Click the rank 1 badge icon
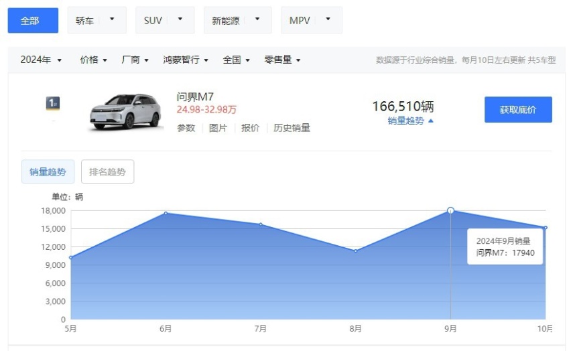Screen dimensions: 571x351 [53, 103]
